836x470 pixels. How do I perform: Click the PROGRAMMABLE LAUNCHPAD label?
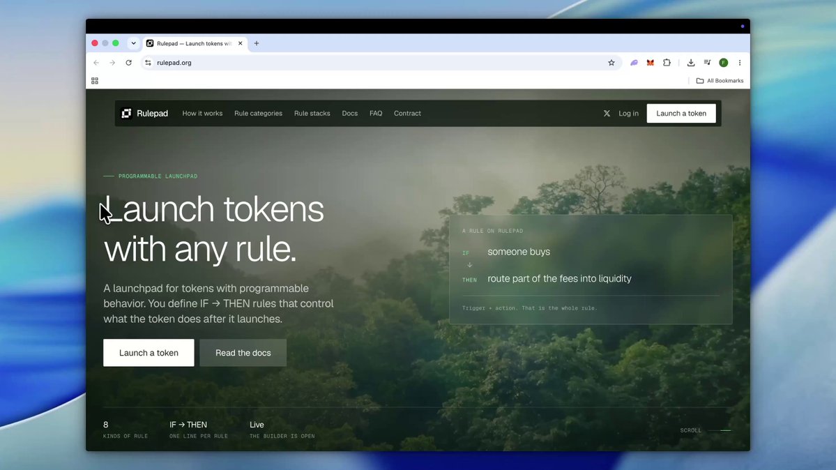pos(158,176)
